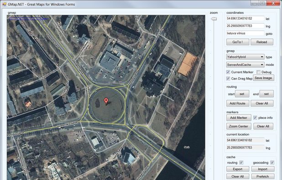Click the red map marker pin
Image resolution: width=282 pixels, height=180 pixels.
[x=106, y=101]
